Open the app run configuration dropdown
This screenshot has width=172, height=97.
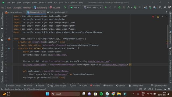point(75,7)
